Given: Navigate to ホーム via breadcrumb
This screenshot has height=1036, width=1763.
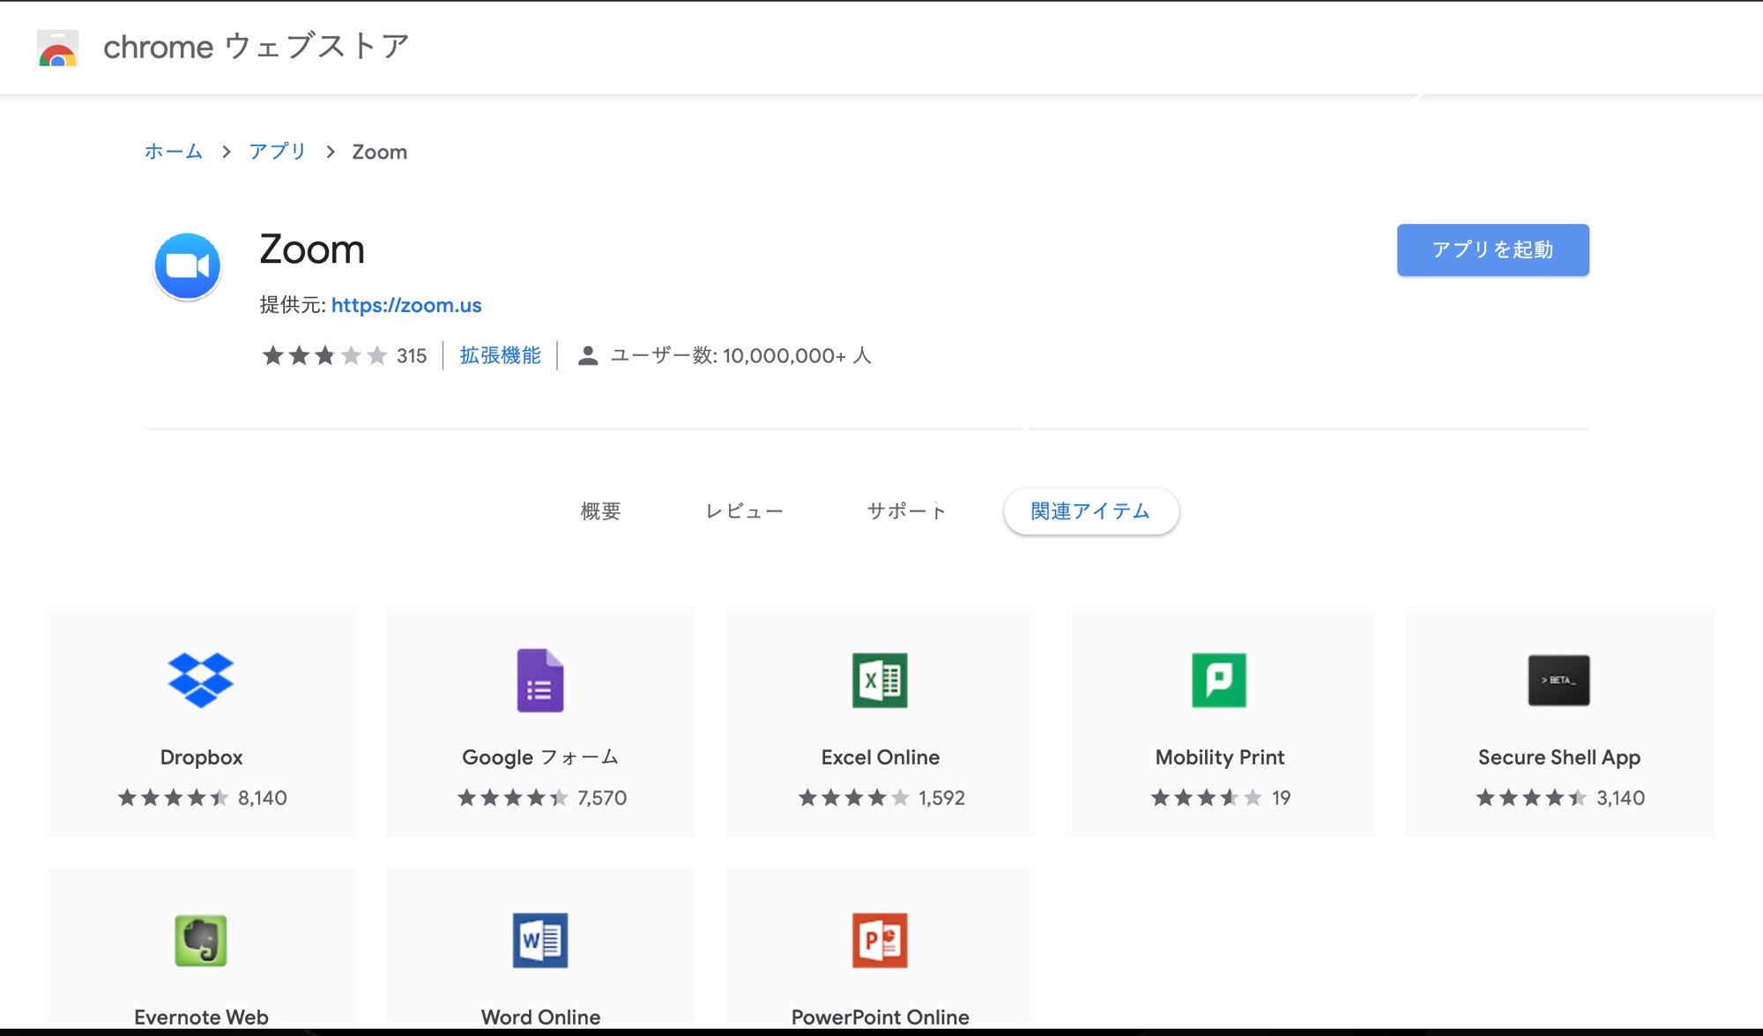Looking at the screenshot, I should [174, 151].
